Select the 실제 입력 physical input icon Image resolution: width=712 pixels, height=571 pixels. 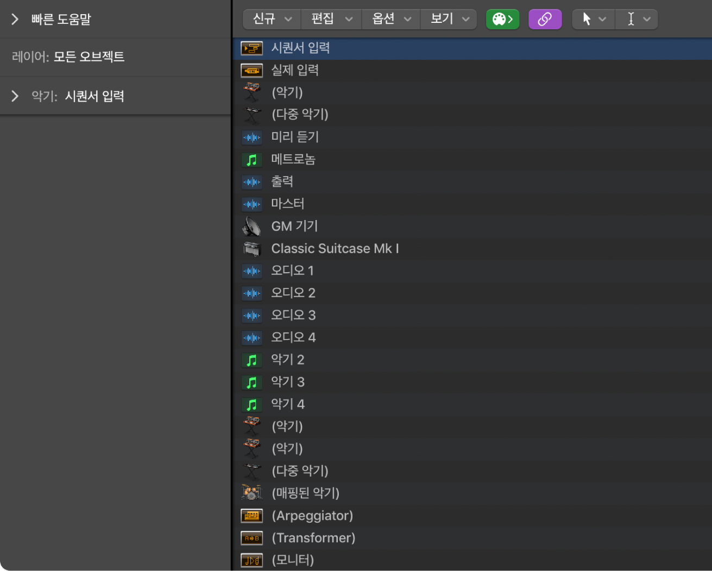[x=251, y=71]
